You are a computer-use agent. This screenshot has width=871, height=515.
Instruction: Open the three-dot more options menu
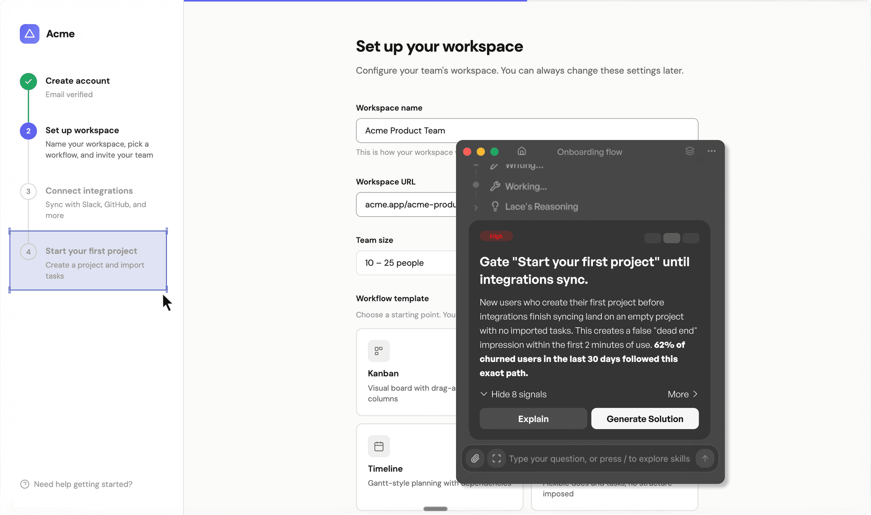(711, 151)
